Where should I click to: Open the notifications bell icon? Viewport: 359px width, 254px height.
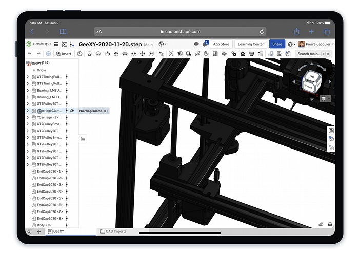(205, 44)
